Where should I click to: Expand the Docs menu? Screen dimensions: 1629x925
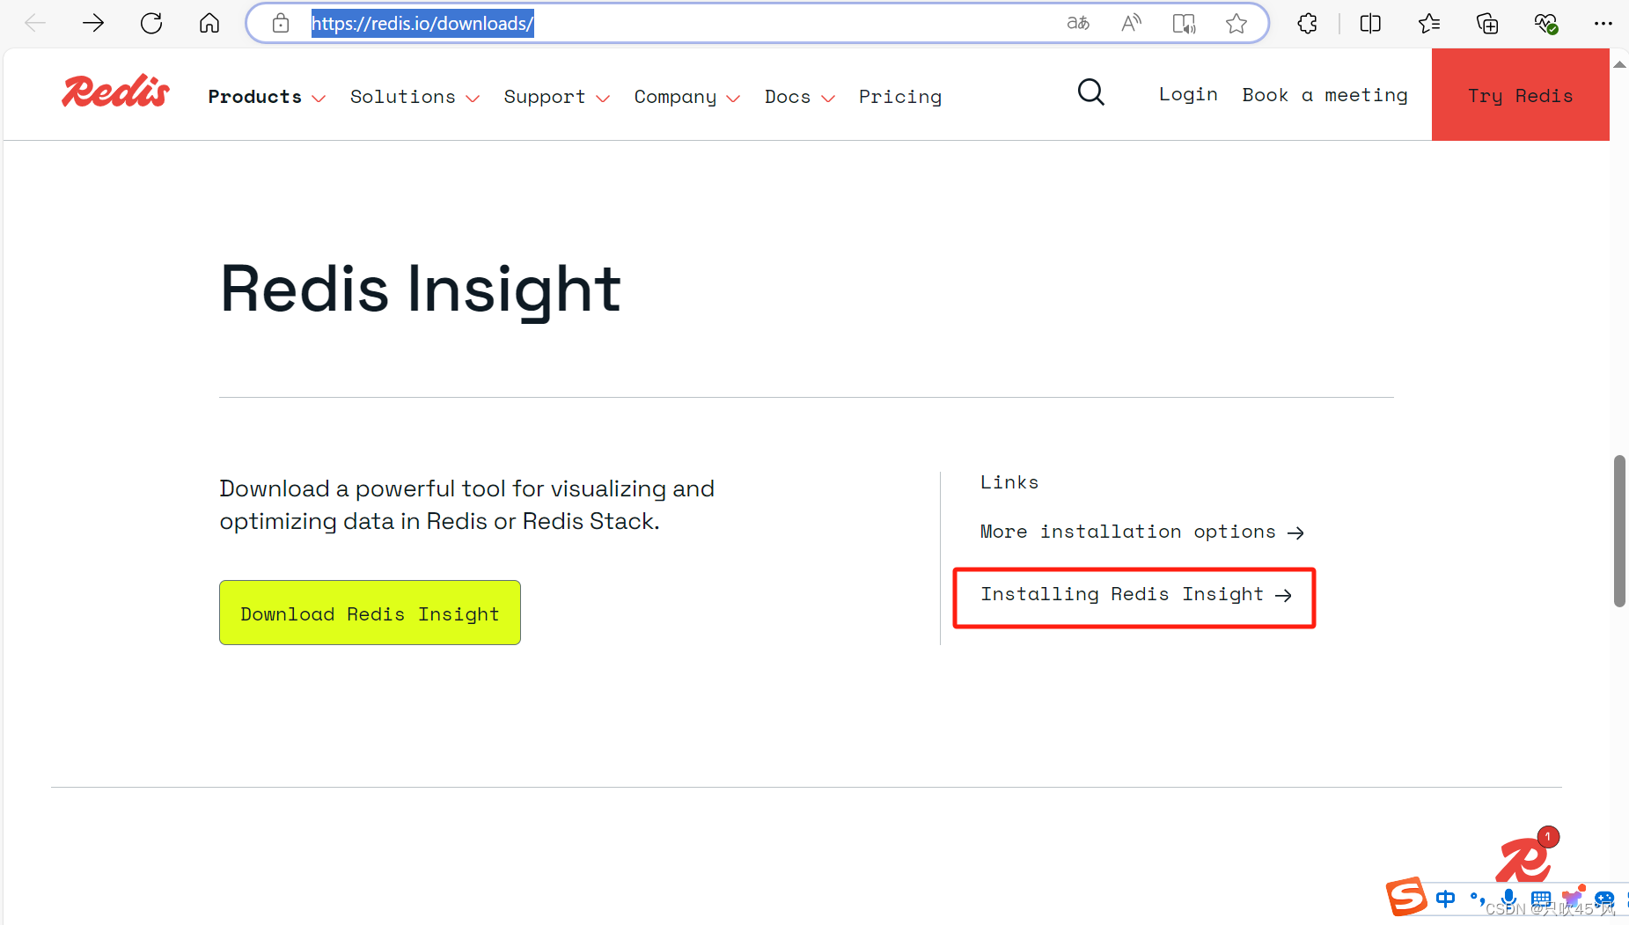pyautogui.click(x=799, y=97)
